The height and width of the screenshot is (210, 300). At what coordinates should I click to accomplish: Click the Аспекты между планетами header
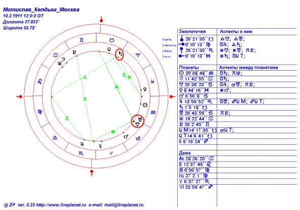[x=248, y=68]
